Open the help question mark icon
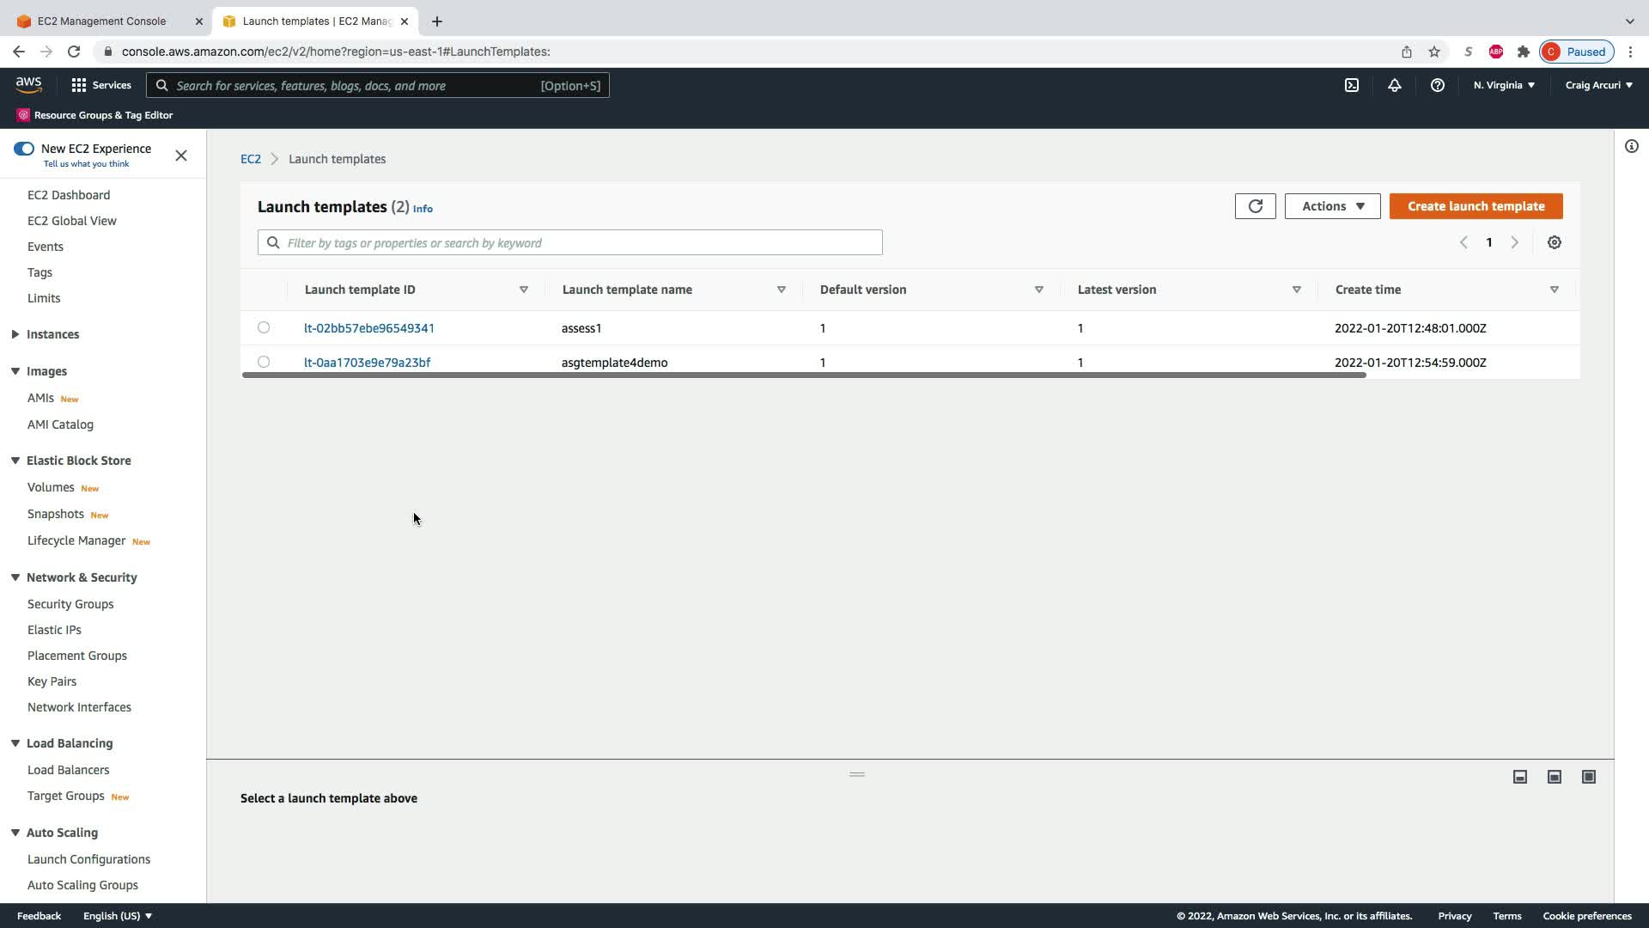The height and width of the screenshot is (928, 1649). [1437, 85]
